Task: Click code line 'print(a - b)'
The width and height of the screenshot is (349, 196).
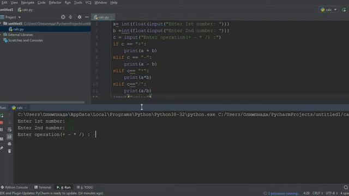Action: (141, 64)
